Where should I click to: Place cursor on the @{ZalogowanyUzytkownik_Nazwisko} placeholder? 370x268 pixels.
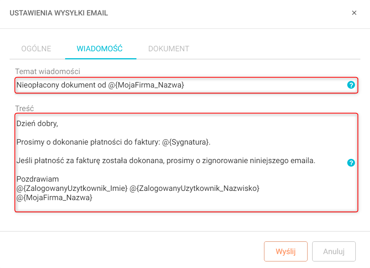point(194,188)
